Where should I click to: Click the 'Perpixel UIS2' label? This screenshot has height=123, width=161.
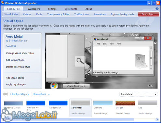pyautogui.click(x=11, y=46)
